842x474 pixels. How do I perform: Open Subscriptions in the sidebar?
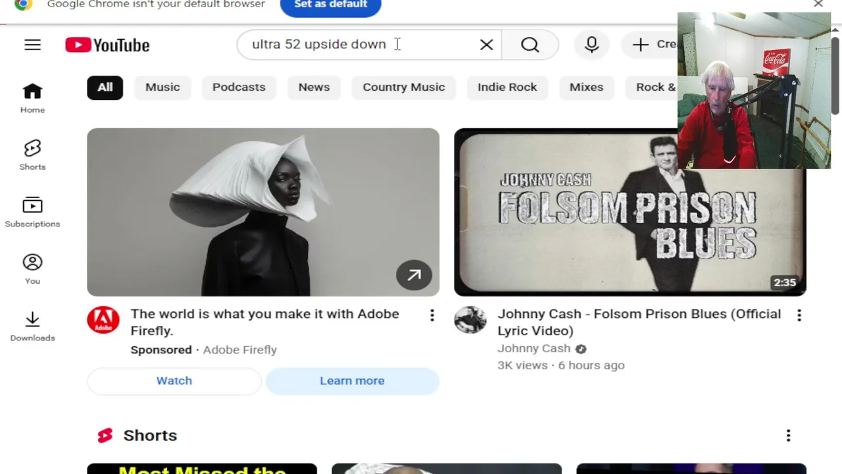pyautogui.click(x=32, y=212)
